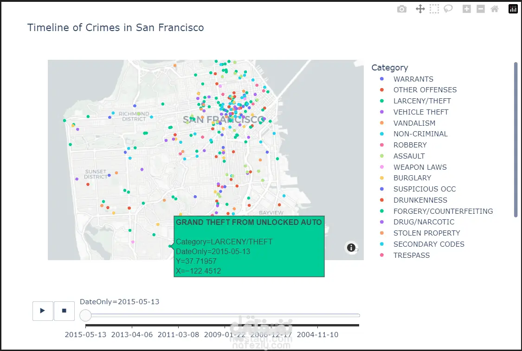Screen dimensions: 522x351
Task: Toggle DRUG/NARCOTIC legend entry
Action: click(x=424, y=222)
